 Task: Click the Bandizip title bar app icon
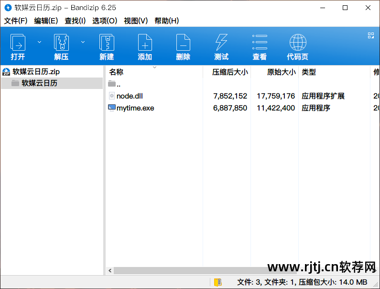(x=8, y=8)
